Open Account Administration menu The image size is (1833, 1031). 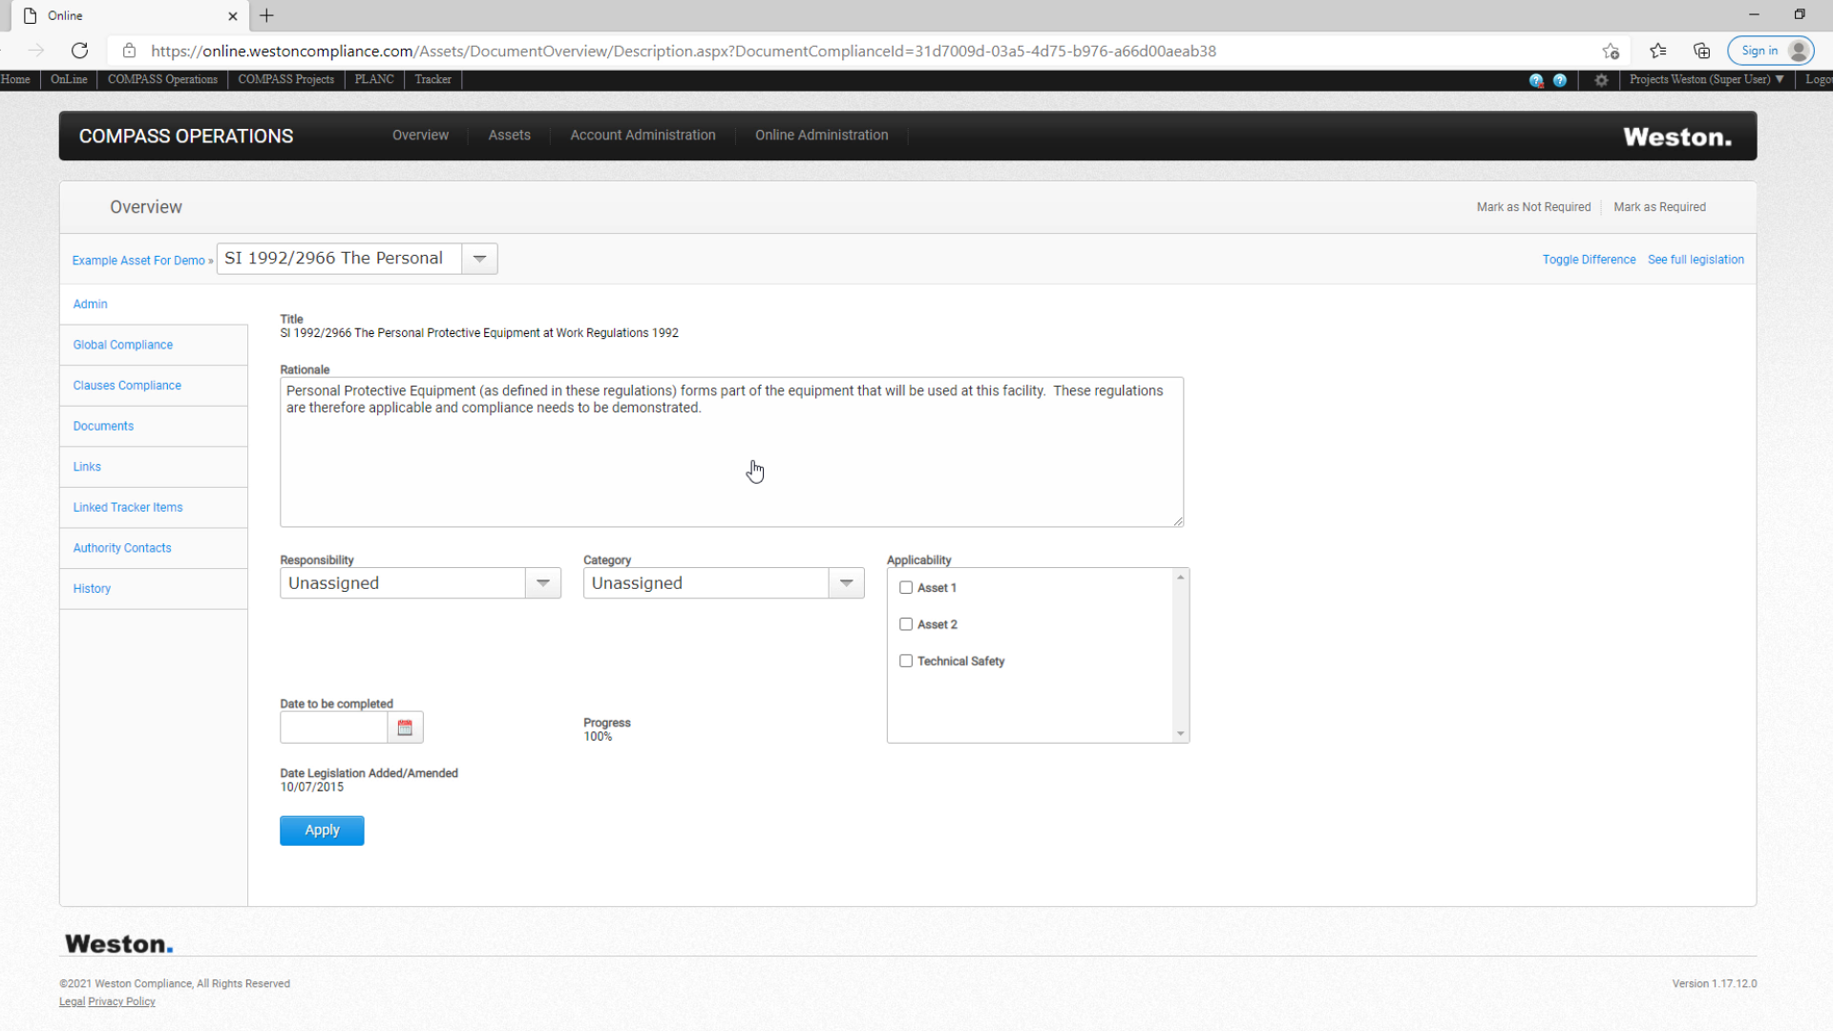coord(643,136)
